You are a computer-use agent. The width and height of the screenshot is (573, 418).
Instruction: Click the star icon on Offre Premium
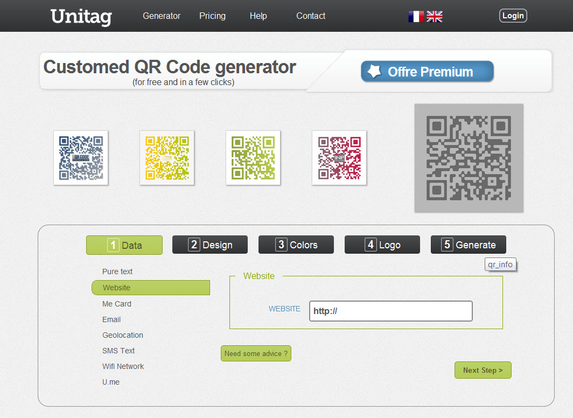click(374, 71)
